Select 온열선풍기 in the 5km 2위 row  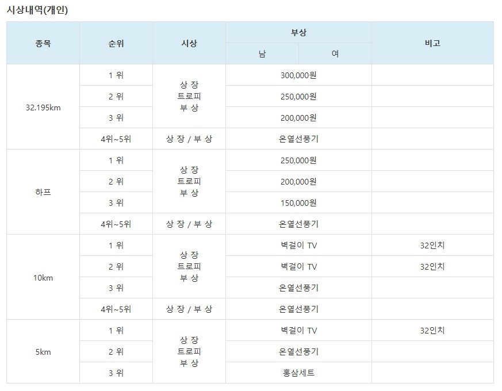(x=298, y=351)
